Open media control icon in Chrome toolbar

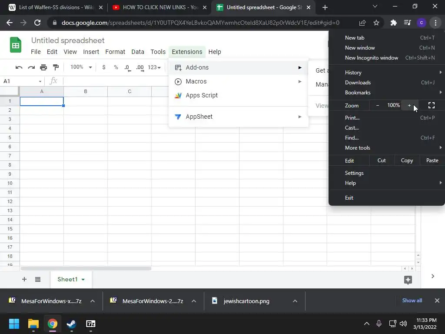tap(408, 23)
